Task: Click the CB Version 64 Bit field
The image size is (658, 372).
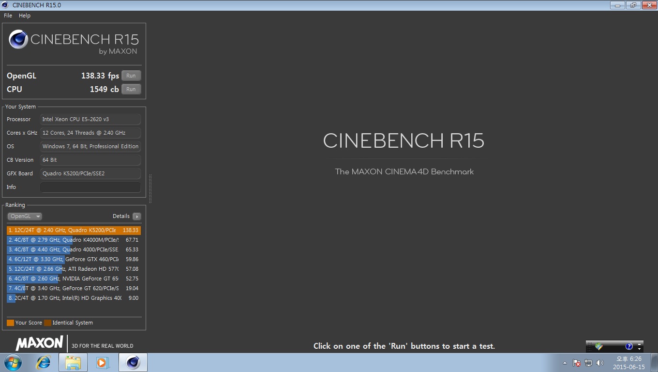Action: pos(90,160)
